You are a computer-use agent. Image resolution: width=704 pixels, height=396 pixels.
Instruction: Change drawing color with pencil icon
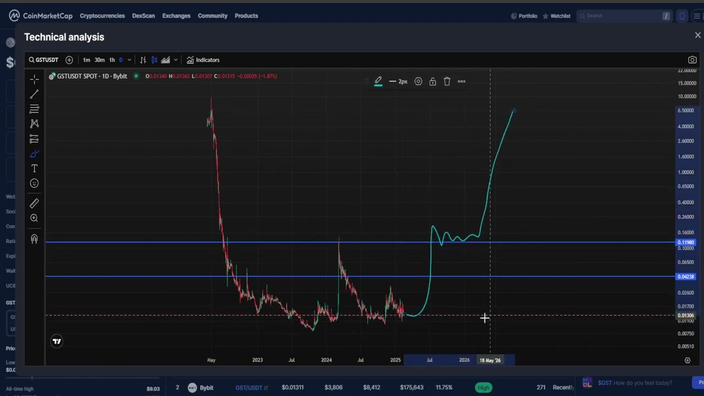coord(378,81)
